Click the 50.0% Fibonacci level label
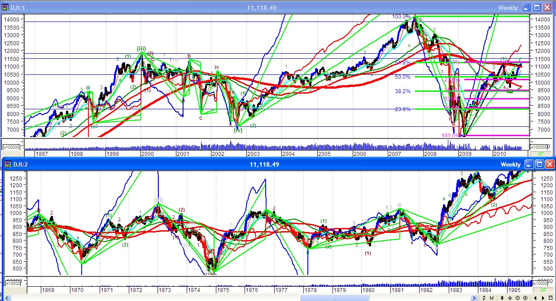This screenshot has height=301, width=556. pyautogui.click(x=402, y=77)
